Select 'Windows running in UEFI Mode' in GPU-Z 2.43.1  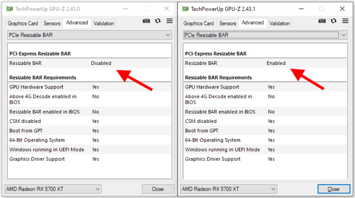pos(265,150)
